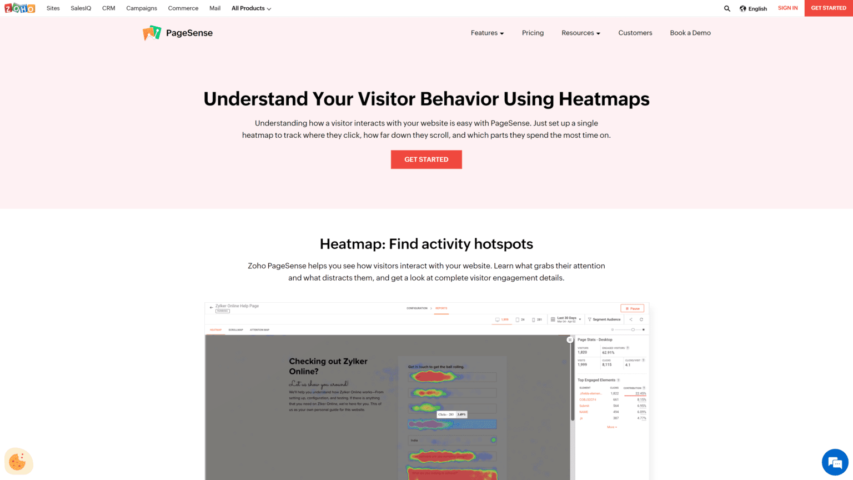Click the refresh icon in report toolbar

click(x=641, y=319)
